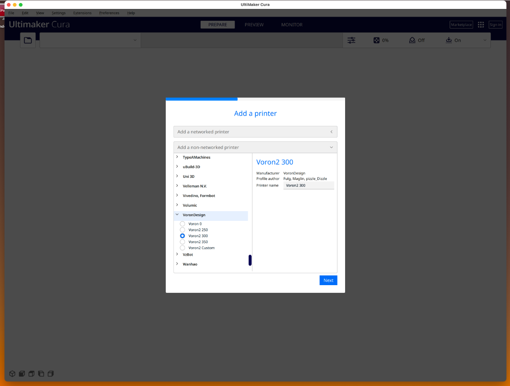Open the Ultimaker apps grid icon
Image resolution: width=510 pixels, height=386 pixels.
click(x=481, y=25)
